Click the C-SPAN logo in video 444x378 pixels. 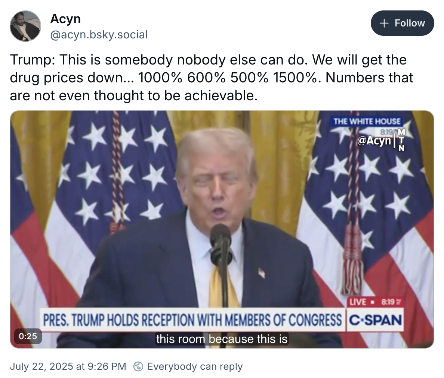pyautogui.click(x=375, y=320)
